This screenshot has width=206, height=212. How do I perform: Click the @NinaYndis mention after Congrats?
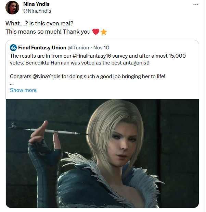46,76
